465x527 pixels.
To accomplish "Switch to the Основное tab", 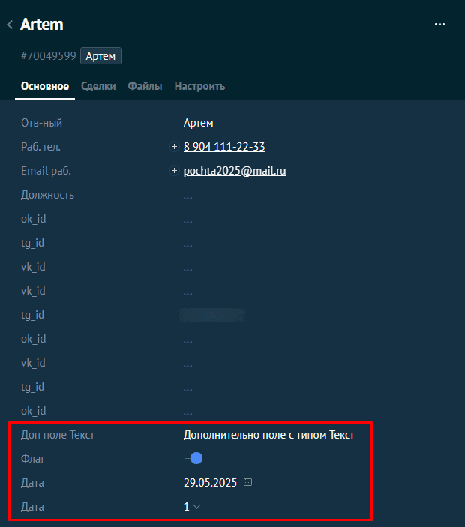I will click(x=45, y=86).
